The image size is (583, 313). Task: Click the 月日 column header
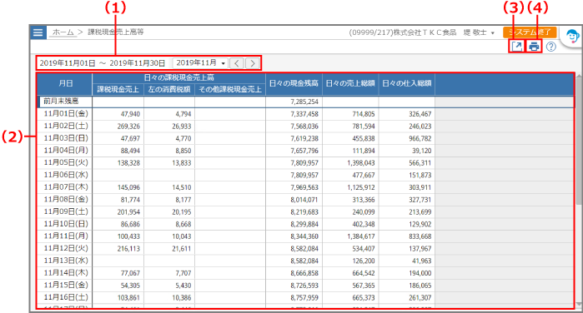tap(65, 83)
